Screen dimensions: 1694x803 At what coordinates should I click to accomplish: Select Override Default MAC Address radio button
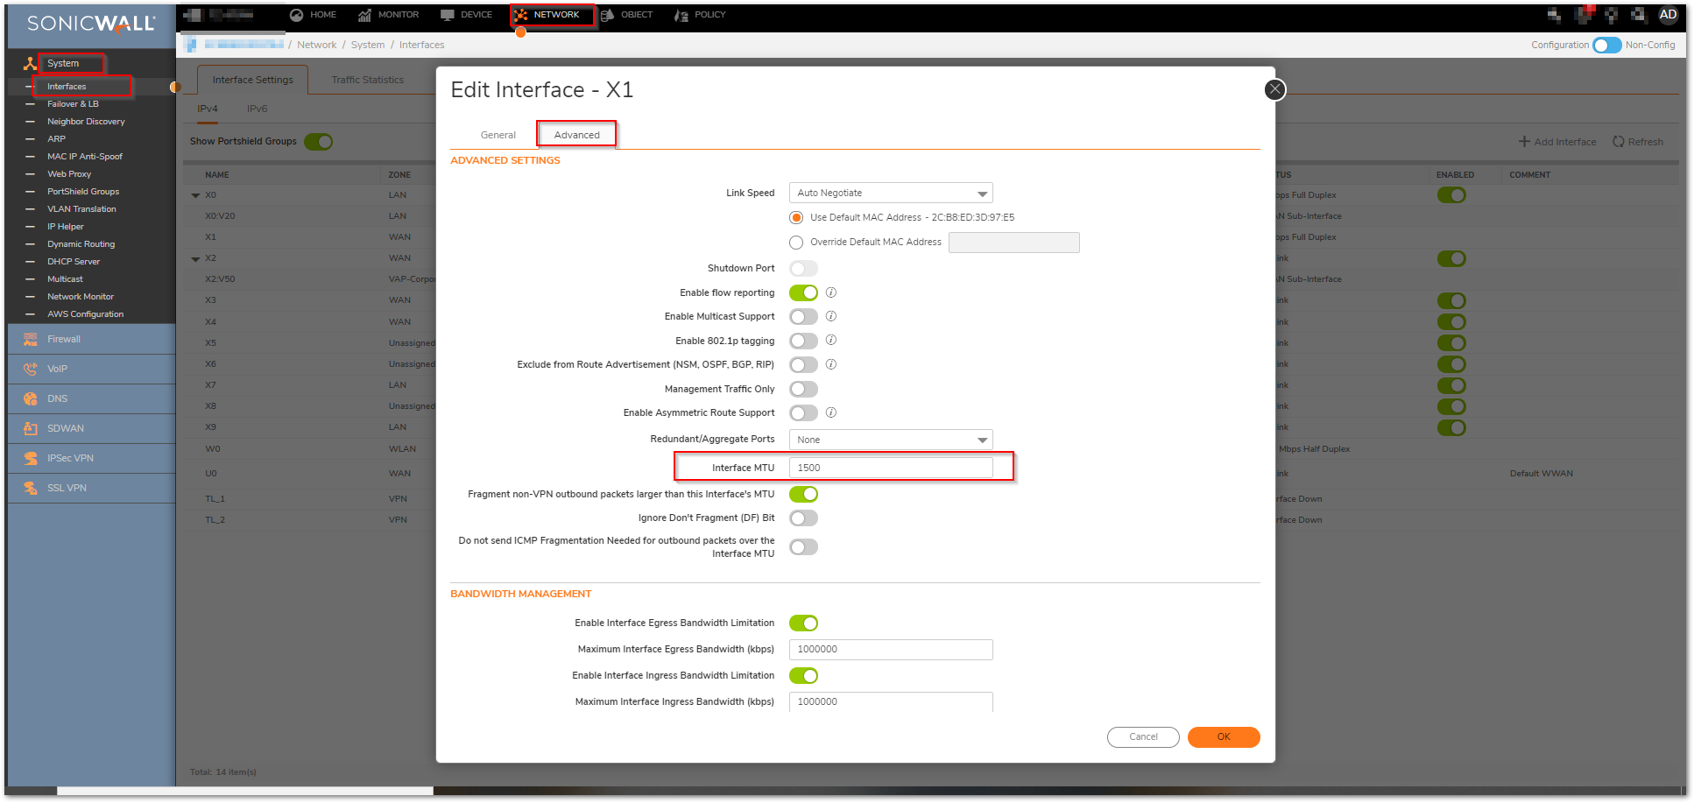point(796,243)
